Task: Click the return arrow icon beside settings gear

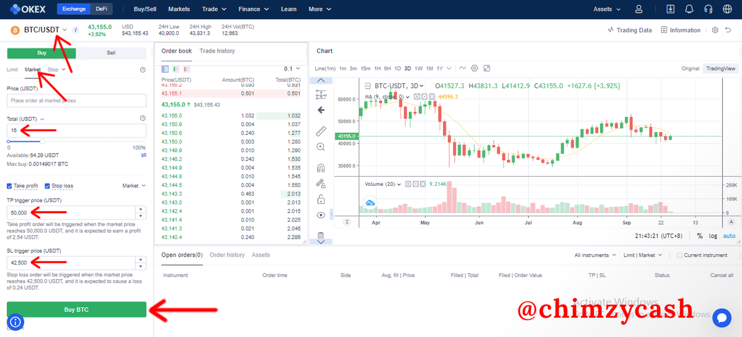Action: point(728,30)
